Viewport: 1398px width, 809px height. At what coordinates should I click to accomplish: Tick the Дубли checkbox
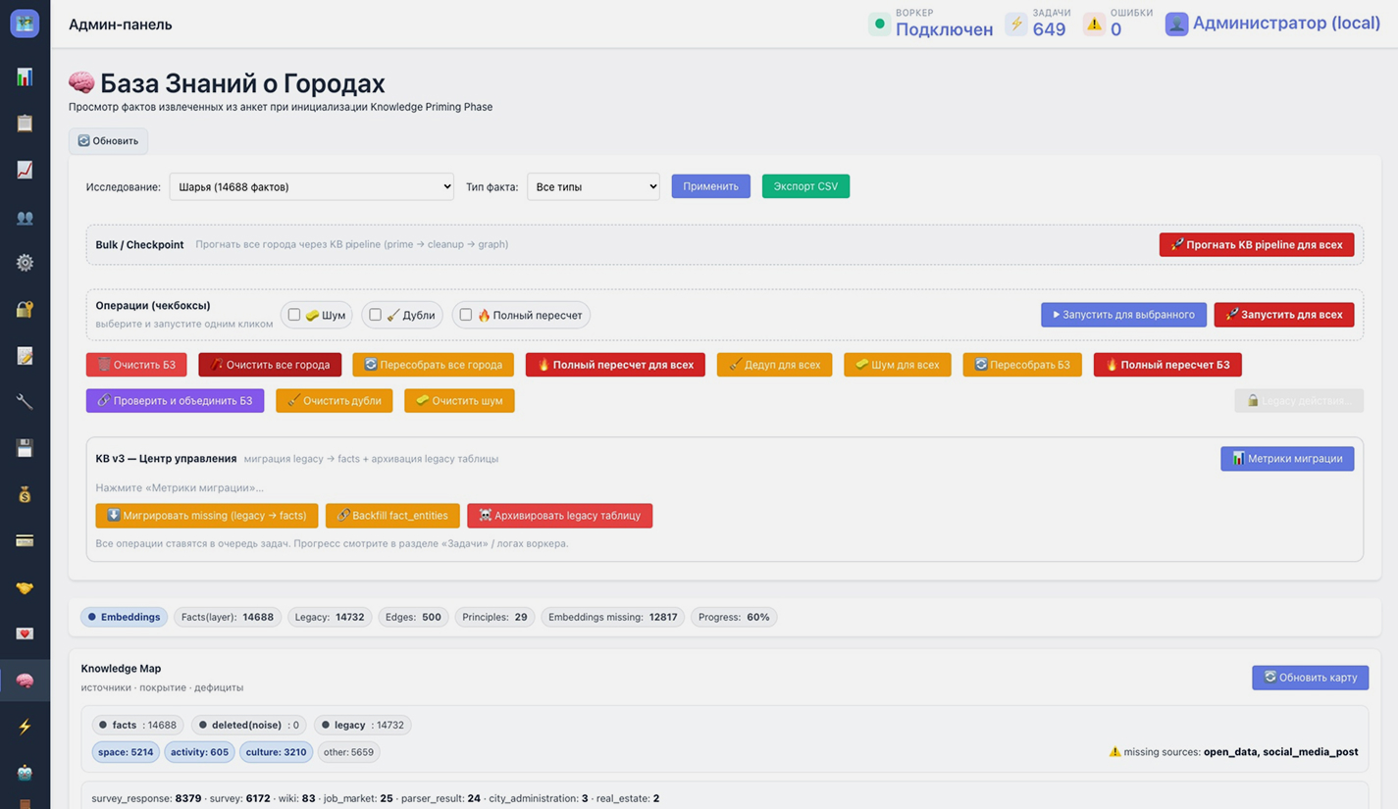point(375,315)
